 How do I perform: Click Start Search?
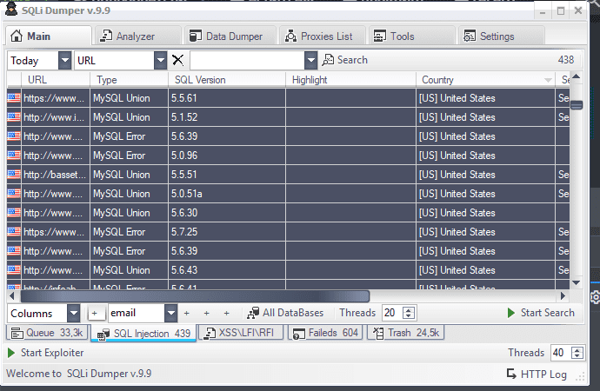click(x=541, y=313)
